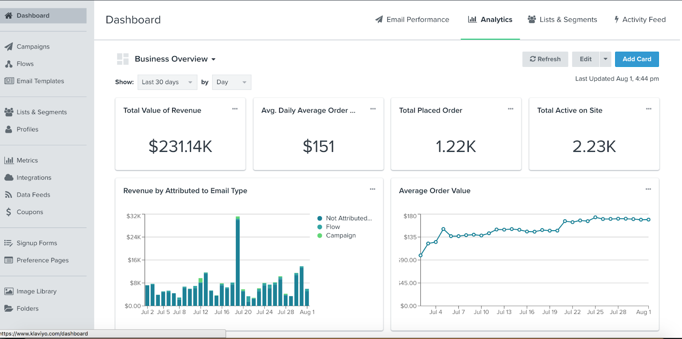Screen dimensions: 682x339
Task: Click the Flows icon in sidebar
Action: point(9,64)
